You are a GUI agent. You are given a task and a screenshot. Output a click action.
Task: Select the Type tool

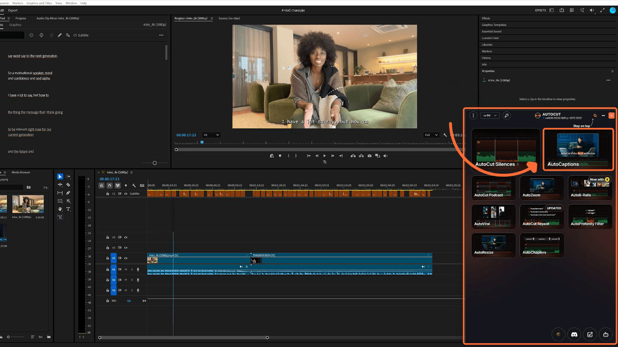[x=68, y=209]
